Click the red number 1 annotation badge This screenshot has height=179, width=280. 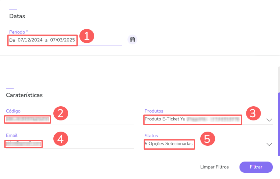click(87, 36)
